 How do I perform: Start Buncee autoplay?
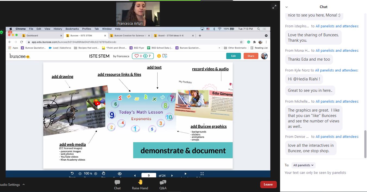coord(186,174)
